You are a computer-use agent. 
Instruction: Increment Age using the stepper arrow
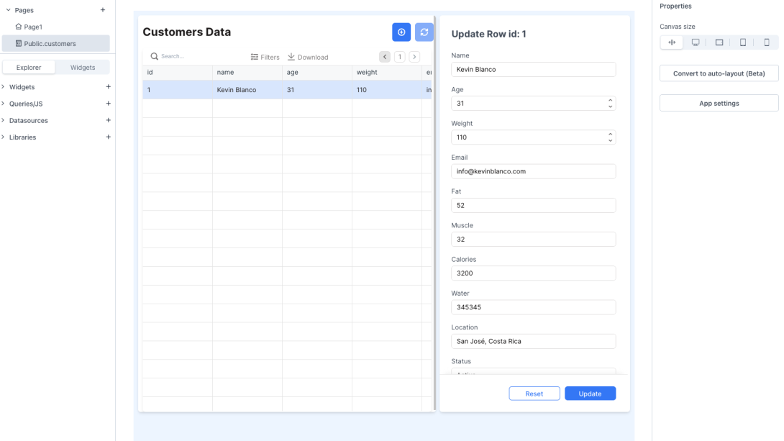[x=611, y=100]
